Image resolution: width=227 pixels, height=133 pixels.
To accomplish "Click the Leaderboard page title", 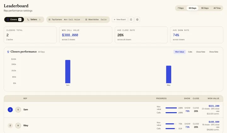I will 16,6.
